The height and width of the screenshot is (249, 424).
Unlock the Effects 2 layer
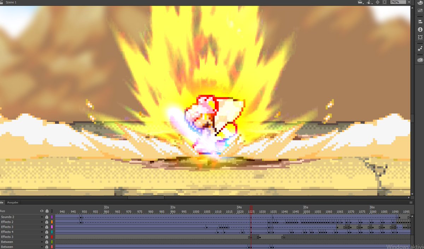[47, 222]
